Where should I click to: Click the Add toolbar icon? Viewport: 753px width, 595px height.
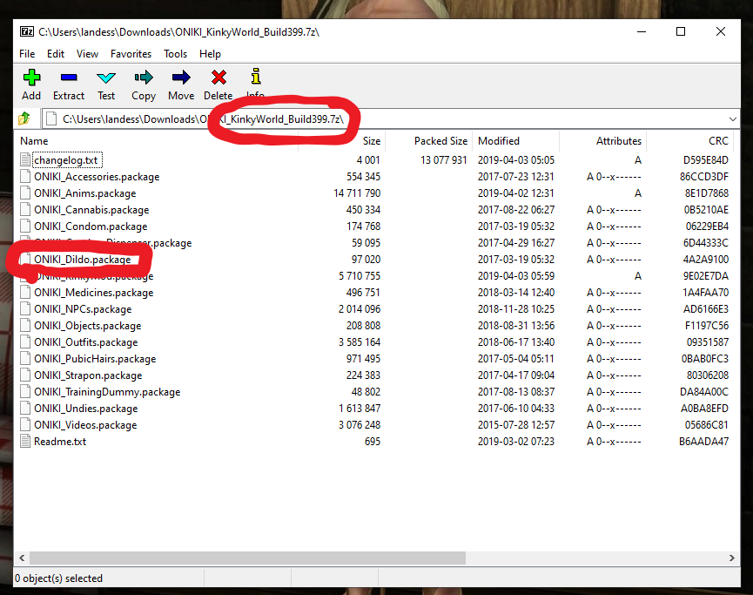tap(31, 78)
